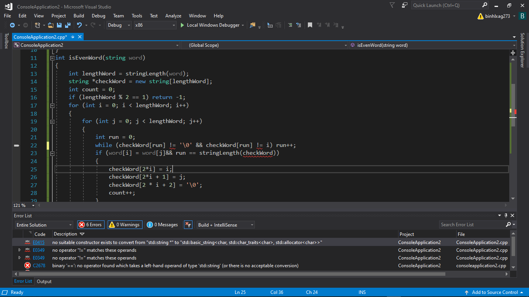This screenshot has height=297, width=529.
Task: Toggle the 6 Errors filter button
Action: [91, 225]
